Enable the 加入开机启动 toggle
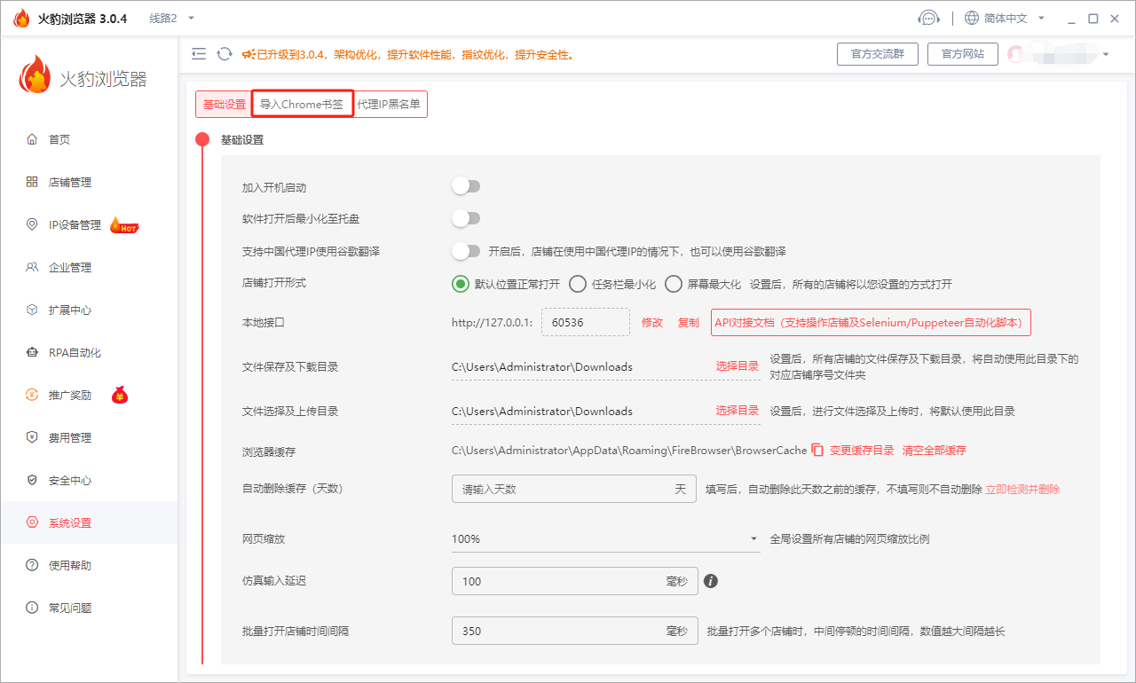The image size is (1136, 683). [466, 186]
